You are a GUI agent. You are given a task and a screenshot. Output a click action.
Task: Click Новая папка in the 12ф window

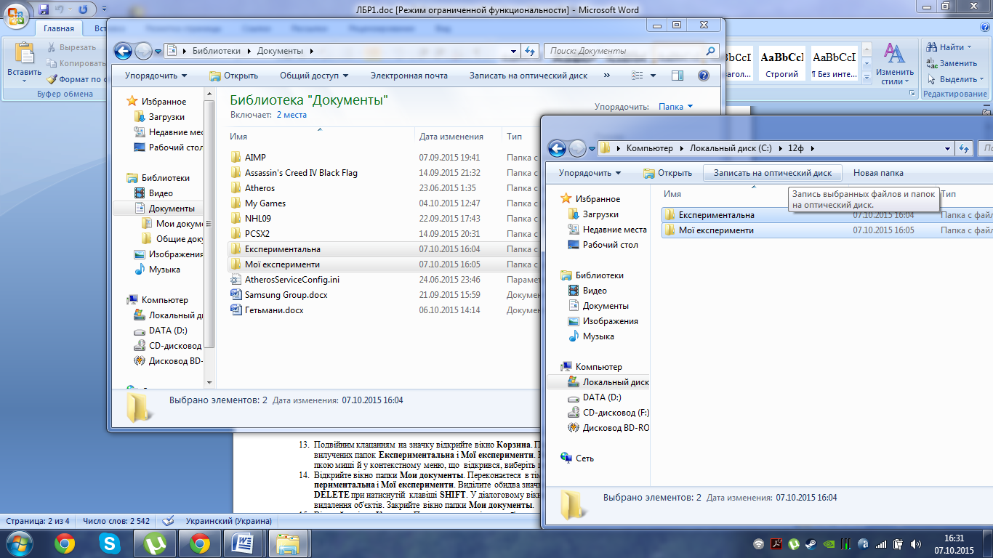click(878, 173)
